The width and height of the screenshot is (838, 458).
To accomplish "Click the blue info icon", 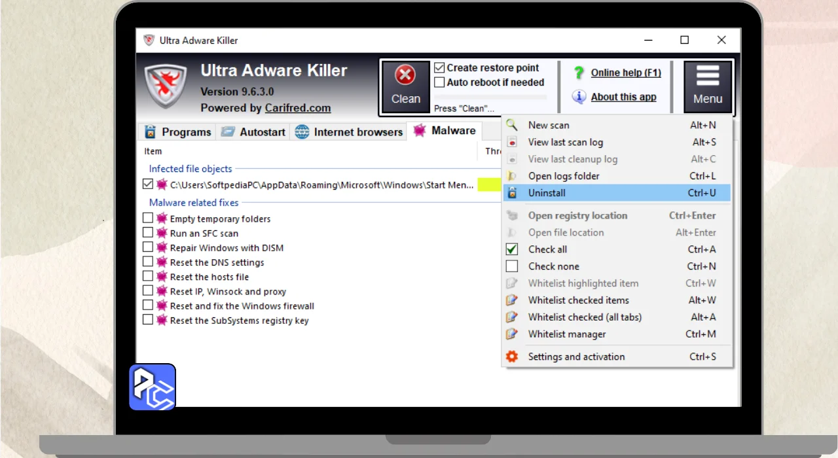I will [x=579, y=97].
